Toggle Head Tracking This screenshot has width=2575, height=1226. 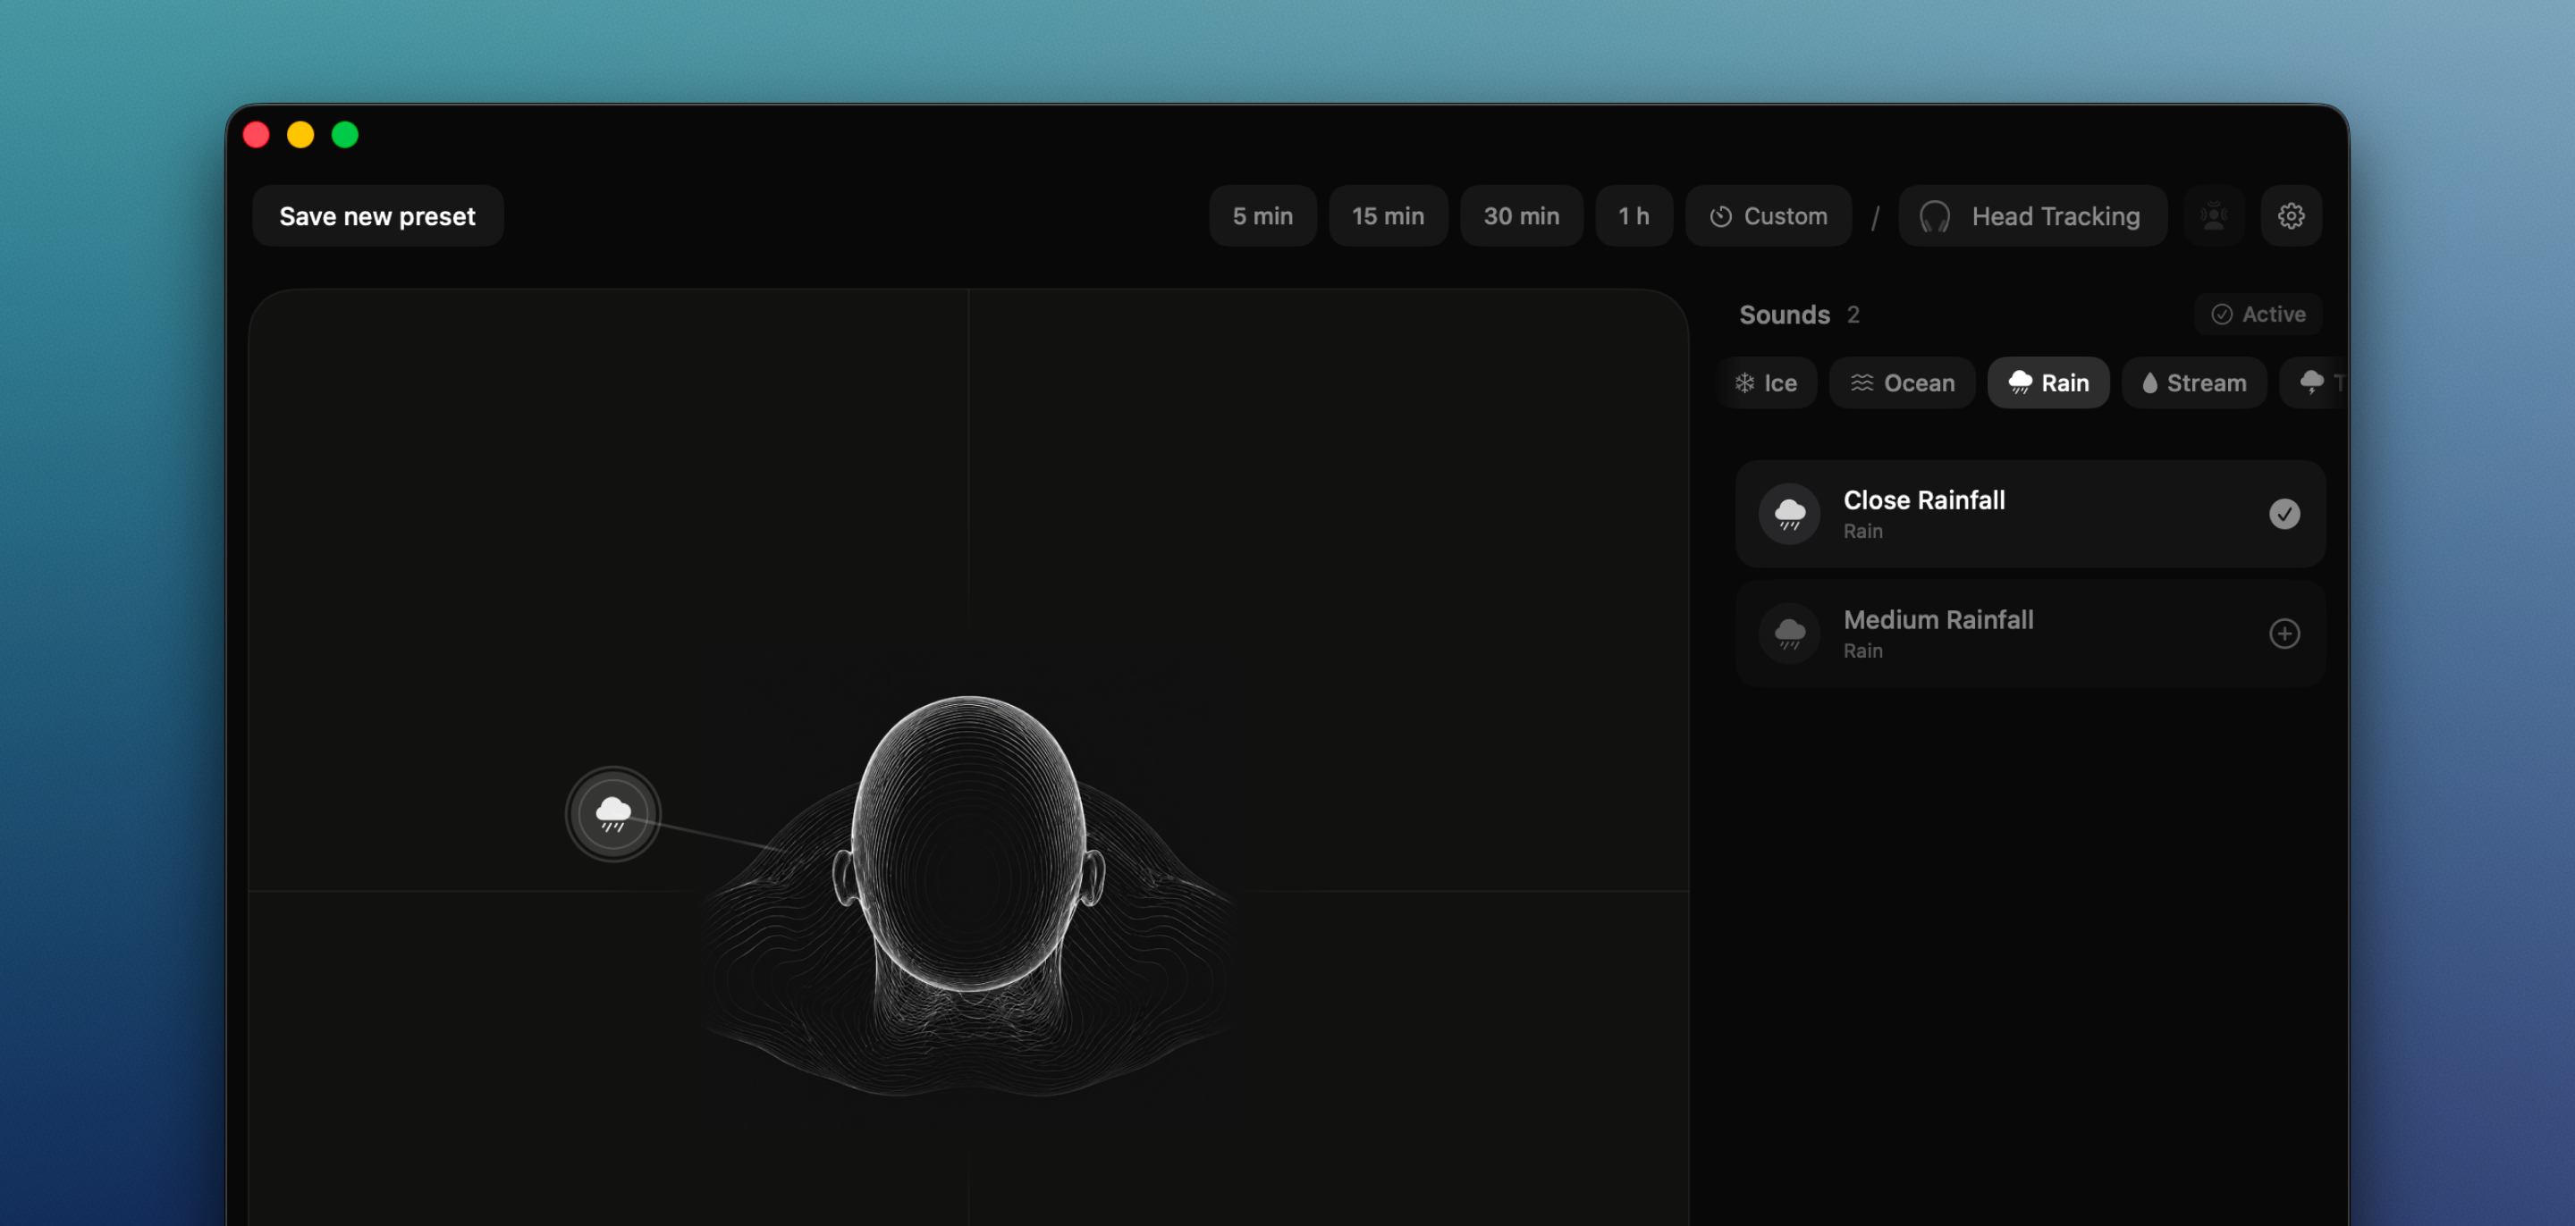pyautogui.click(x=2032, y=216)
